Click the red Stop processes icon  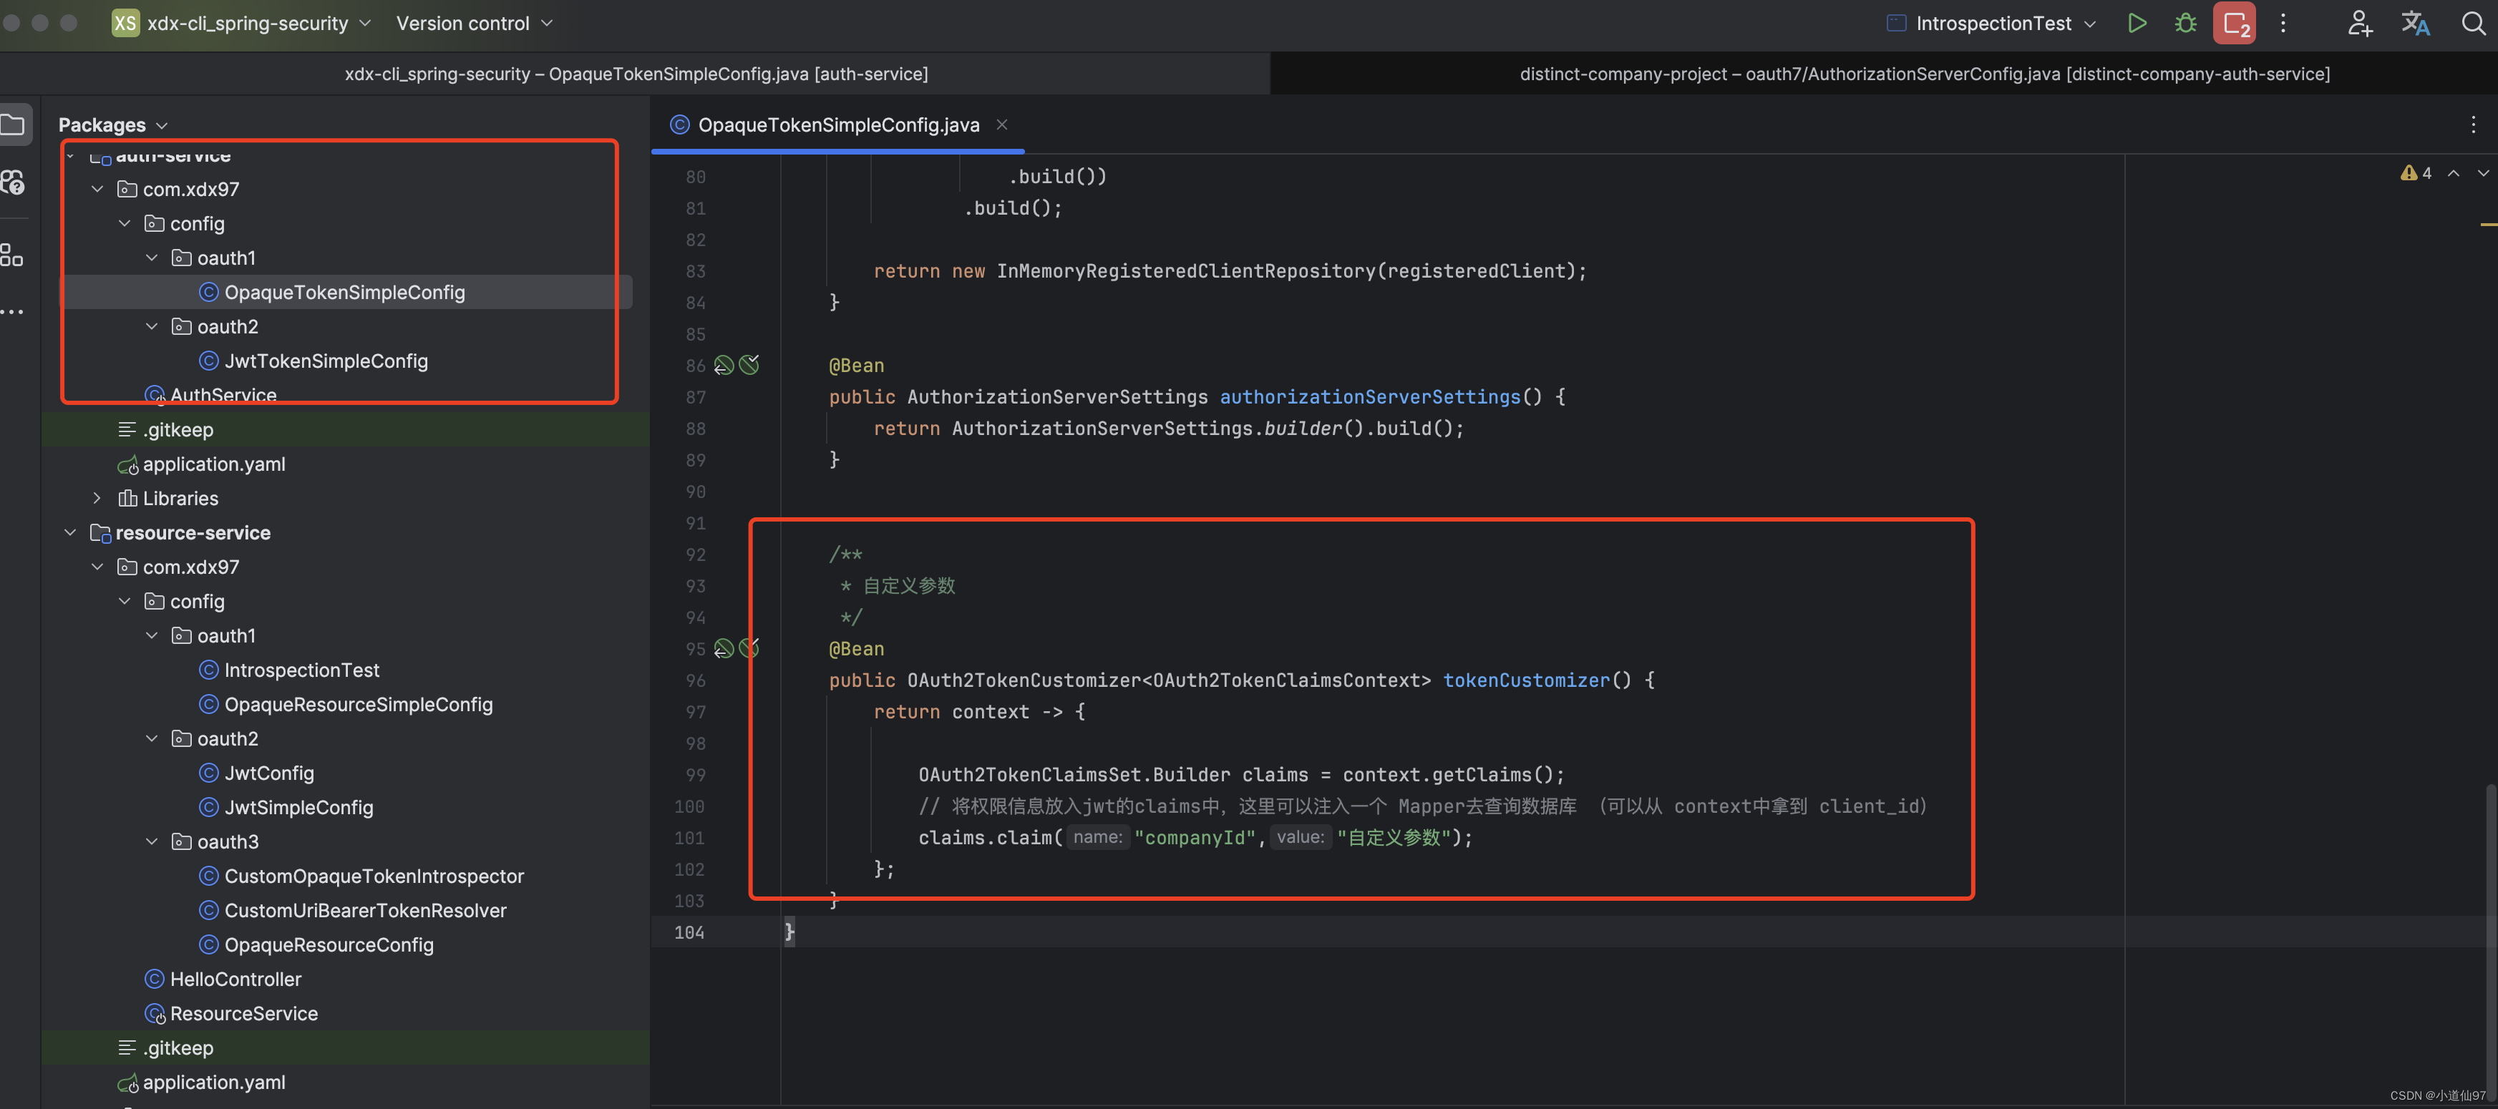tap(2234, 24)
